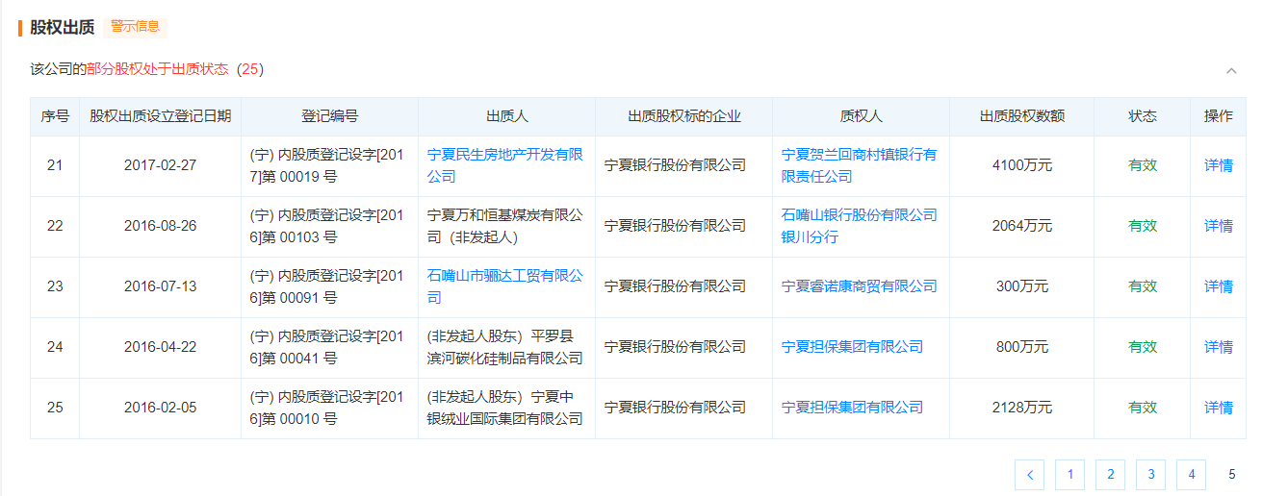1262x496 pixels.
Task: Click the 股权出质设立登记日期 column header
Action: [x=161, y=116]
